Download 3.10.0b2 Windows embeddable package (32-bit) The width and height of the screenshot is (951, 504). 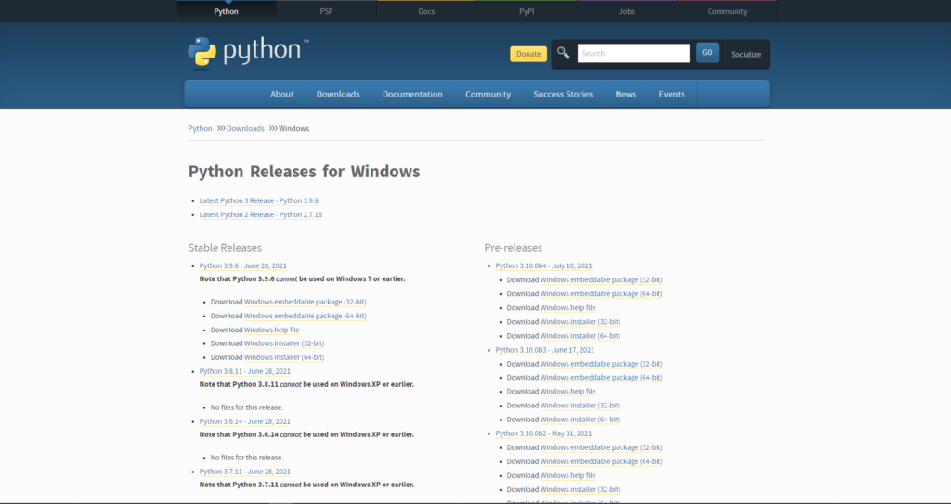601,447
